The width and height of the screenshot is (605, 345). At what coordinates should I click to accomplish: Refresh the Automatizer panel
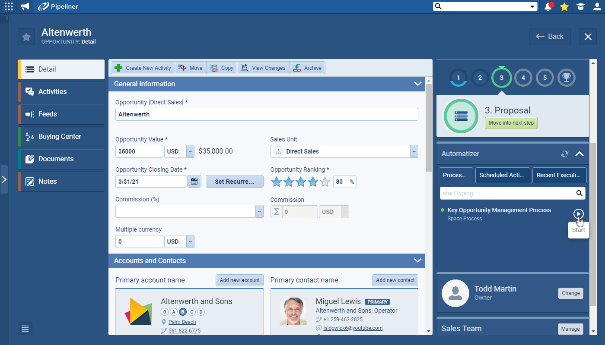[x=564, y=154]
